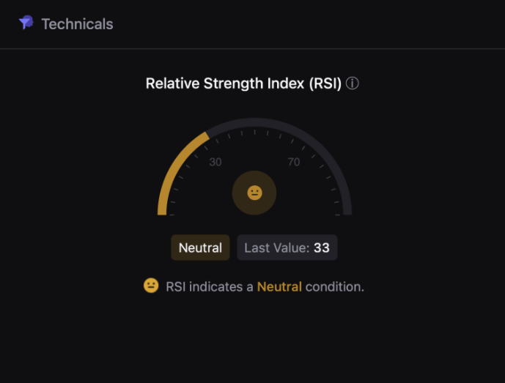Click the word 'condition.' in the summary
Viewport: 505px width, 383px height.
pos(335,287)
